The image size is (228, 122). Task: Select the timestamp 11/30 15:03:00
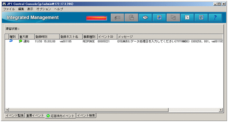pos(45,41)
